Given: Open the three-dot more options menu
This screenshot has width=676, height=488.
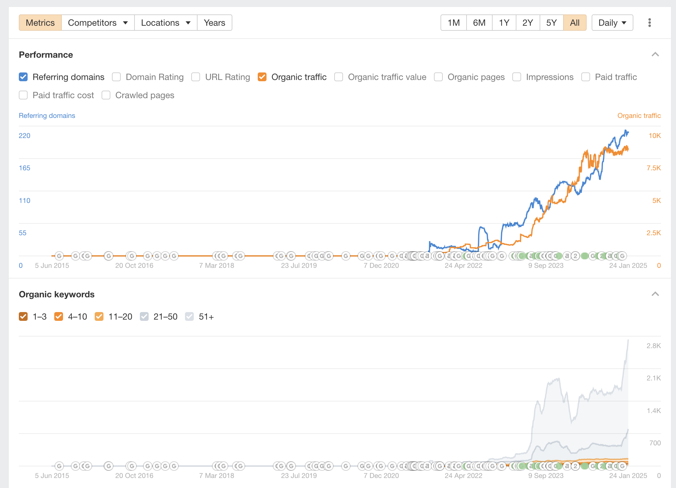Looking at the screenshot, I should coord(649,23).
